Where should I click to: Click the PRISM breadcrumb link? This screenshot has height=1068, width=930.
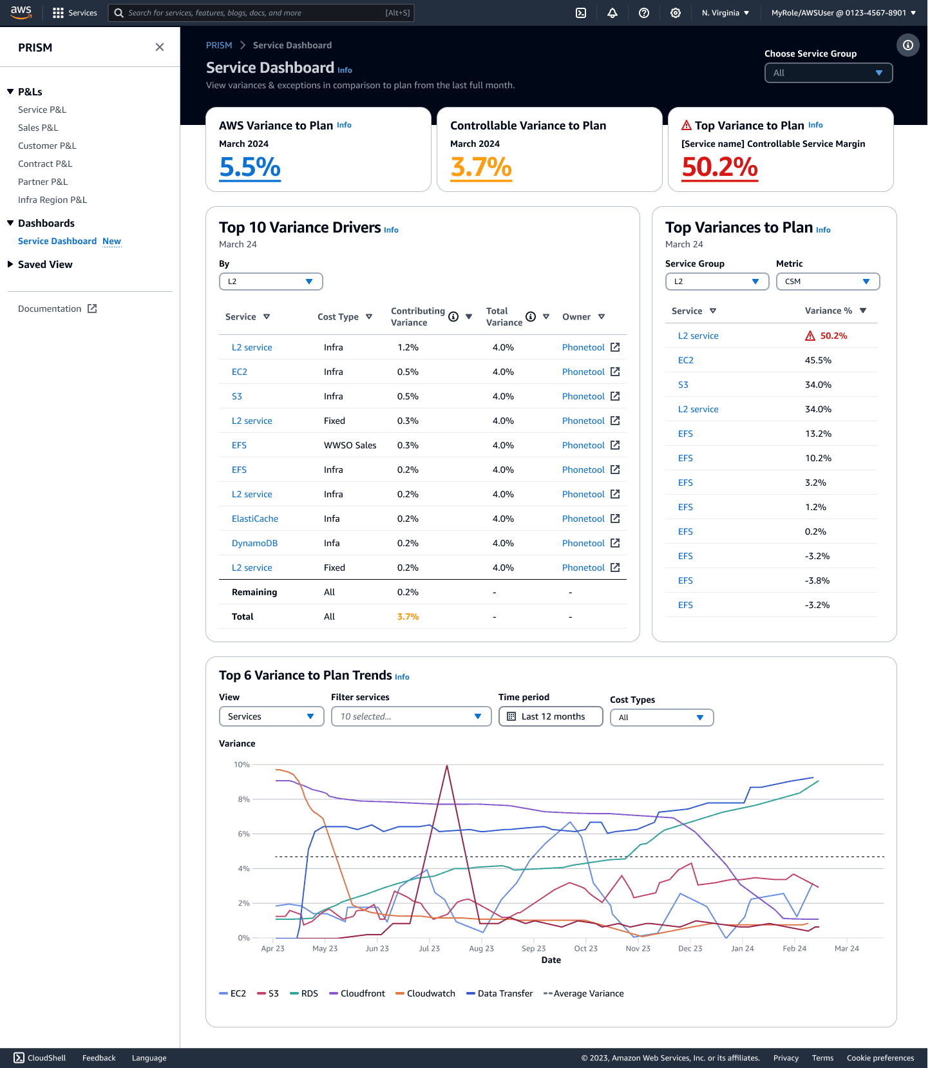click(219, 45)
